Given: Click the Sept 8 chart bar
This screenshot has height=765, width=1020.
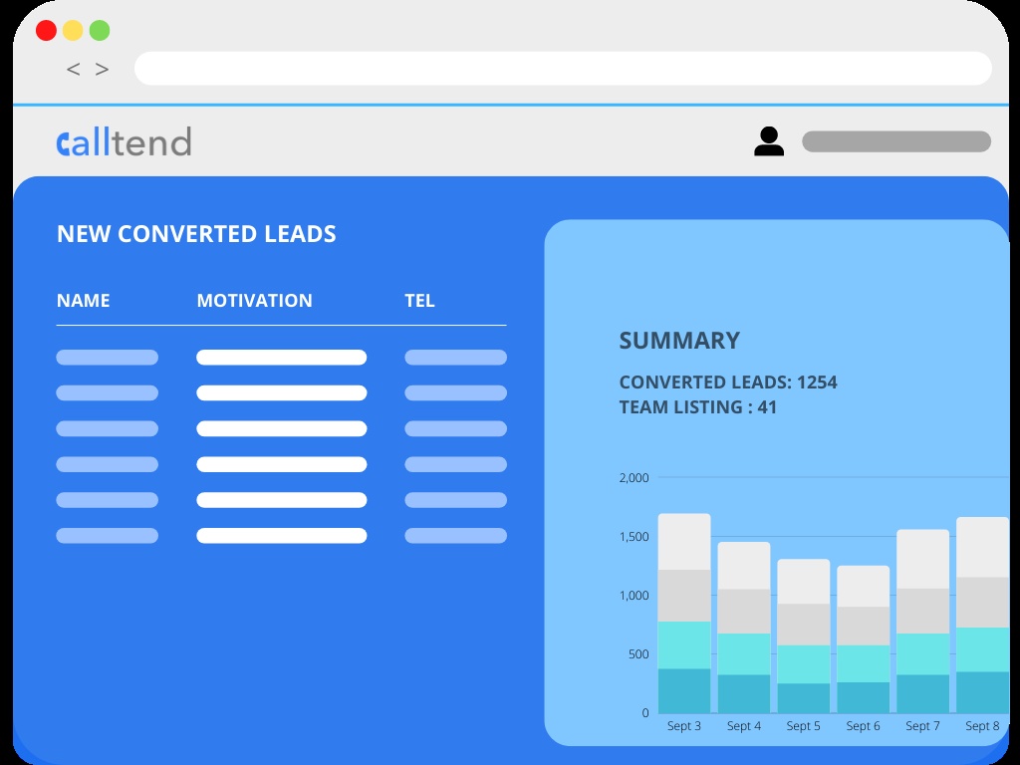Looking at the screenshot, I should (x=982, y=616).
